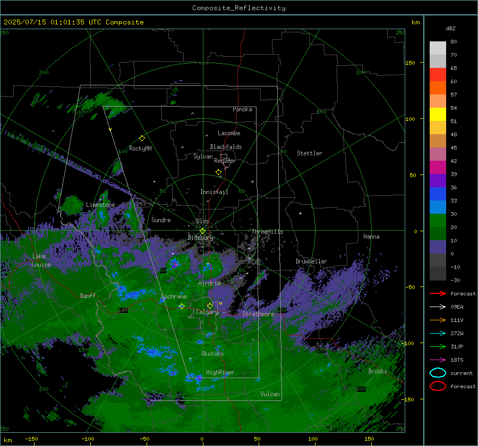The image size is (478, 446).
Task: Click the red forecast arrow in legend
Action: point(438,293)
